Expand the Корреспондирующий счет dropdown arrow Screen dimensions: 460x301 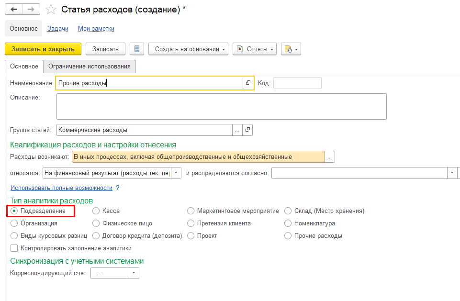point(134,273)
